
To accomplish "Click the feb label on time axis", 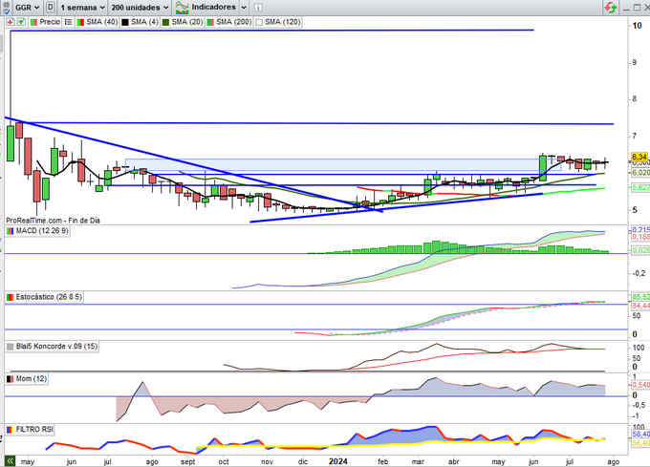I will pyautogui.click(x=382, y=461).
